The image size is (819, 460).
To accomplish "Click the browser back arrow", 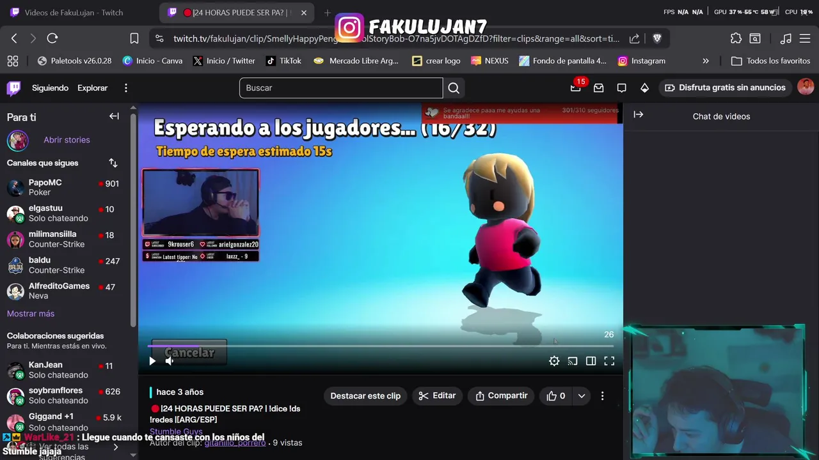I will click(x=14, y=38).
